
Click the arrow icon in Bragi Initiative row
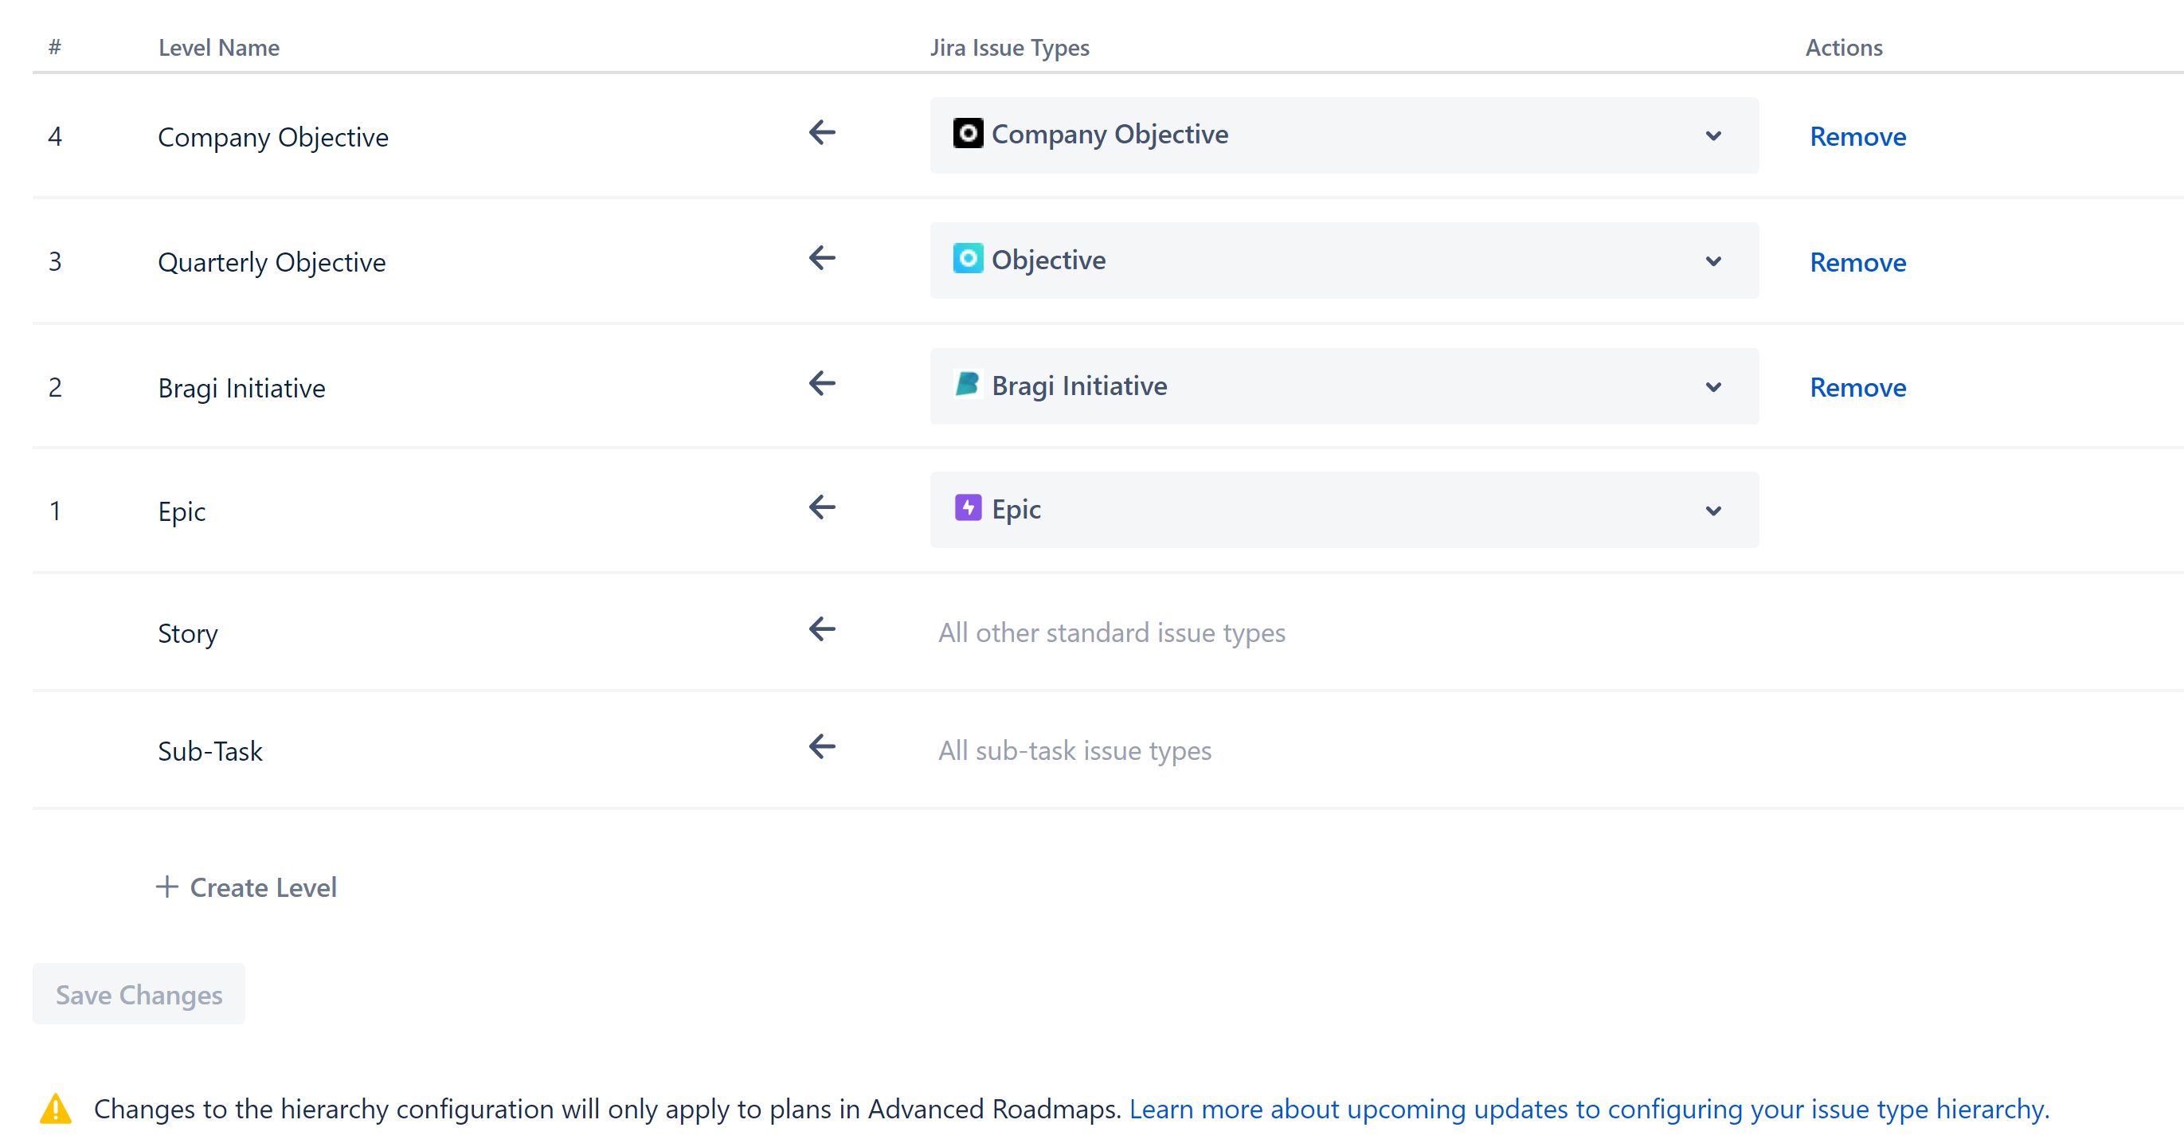[x=821, y=383]
